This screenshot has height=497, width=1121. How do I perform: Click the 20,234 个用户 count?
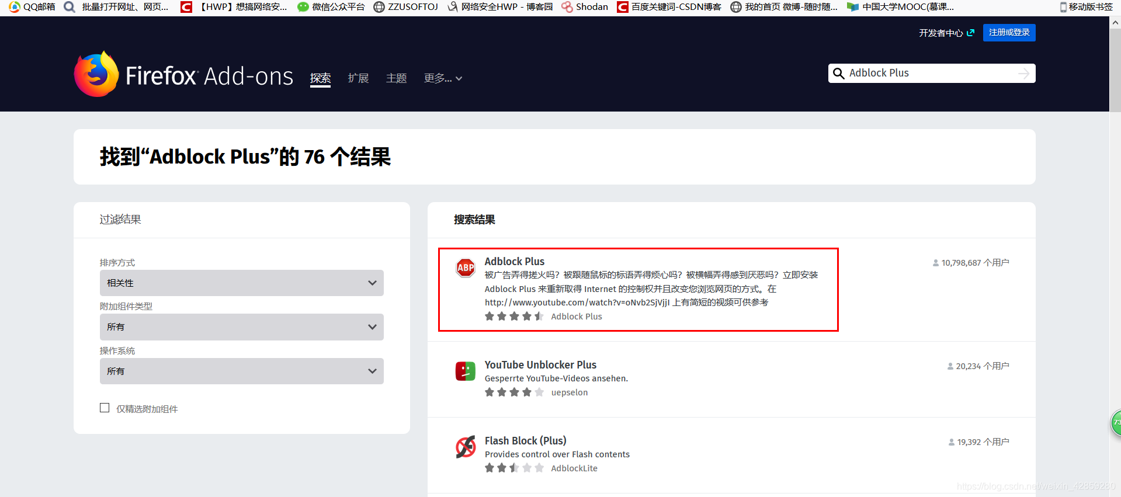[x=978, y=366]
